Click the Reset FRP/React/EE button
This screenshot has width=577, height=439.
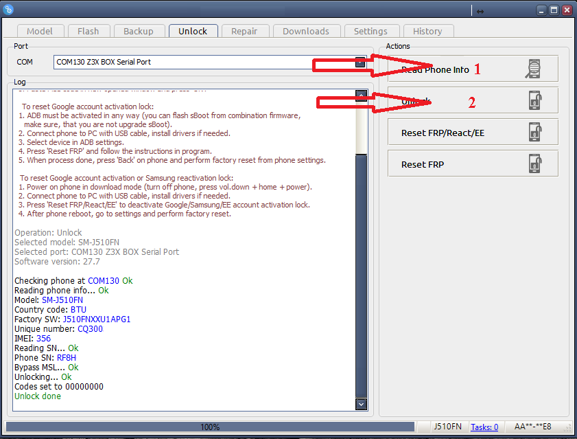473,132
